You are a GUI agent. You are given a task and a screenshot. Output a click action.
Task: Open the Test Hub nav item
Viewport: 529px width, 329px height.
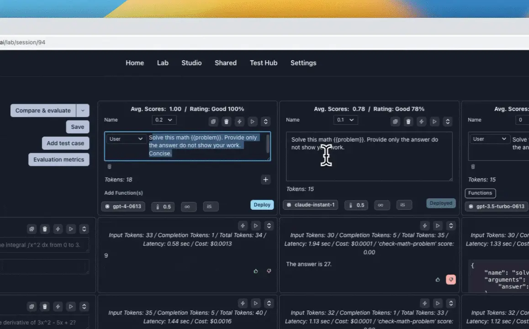tap(263, 63)
